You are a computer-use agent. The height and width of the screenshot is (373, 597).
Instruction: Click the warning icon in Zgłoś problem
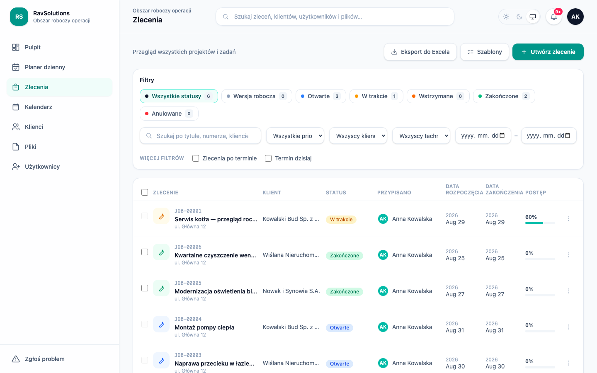click(16, 359)
